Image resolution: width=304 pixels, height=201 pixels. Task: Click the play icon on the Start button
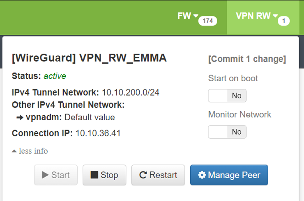[45, 175]
